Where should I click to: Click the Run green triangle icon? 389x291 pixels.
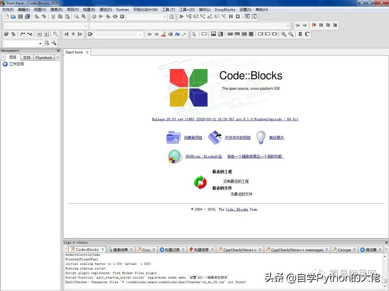click(x=101, y=16)
